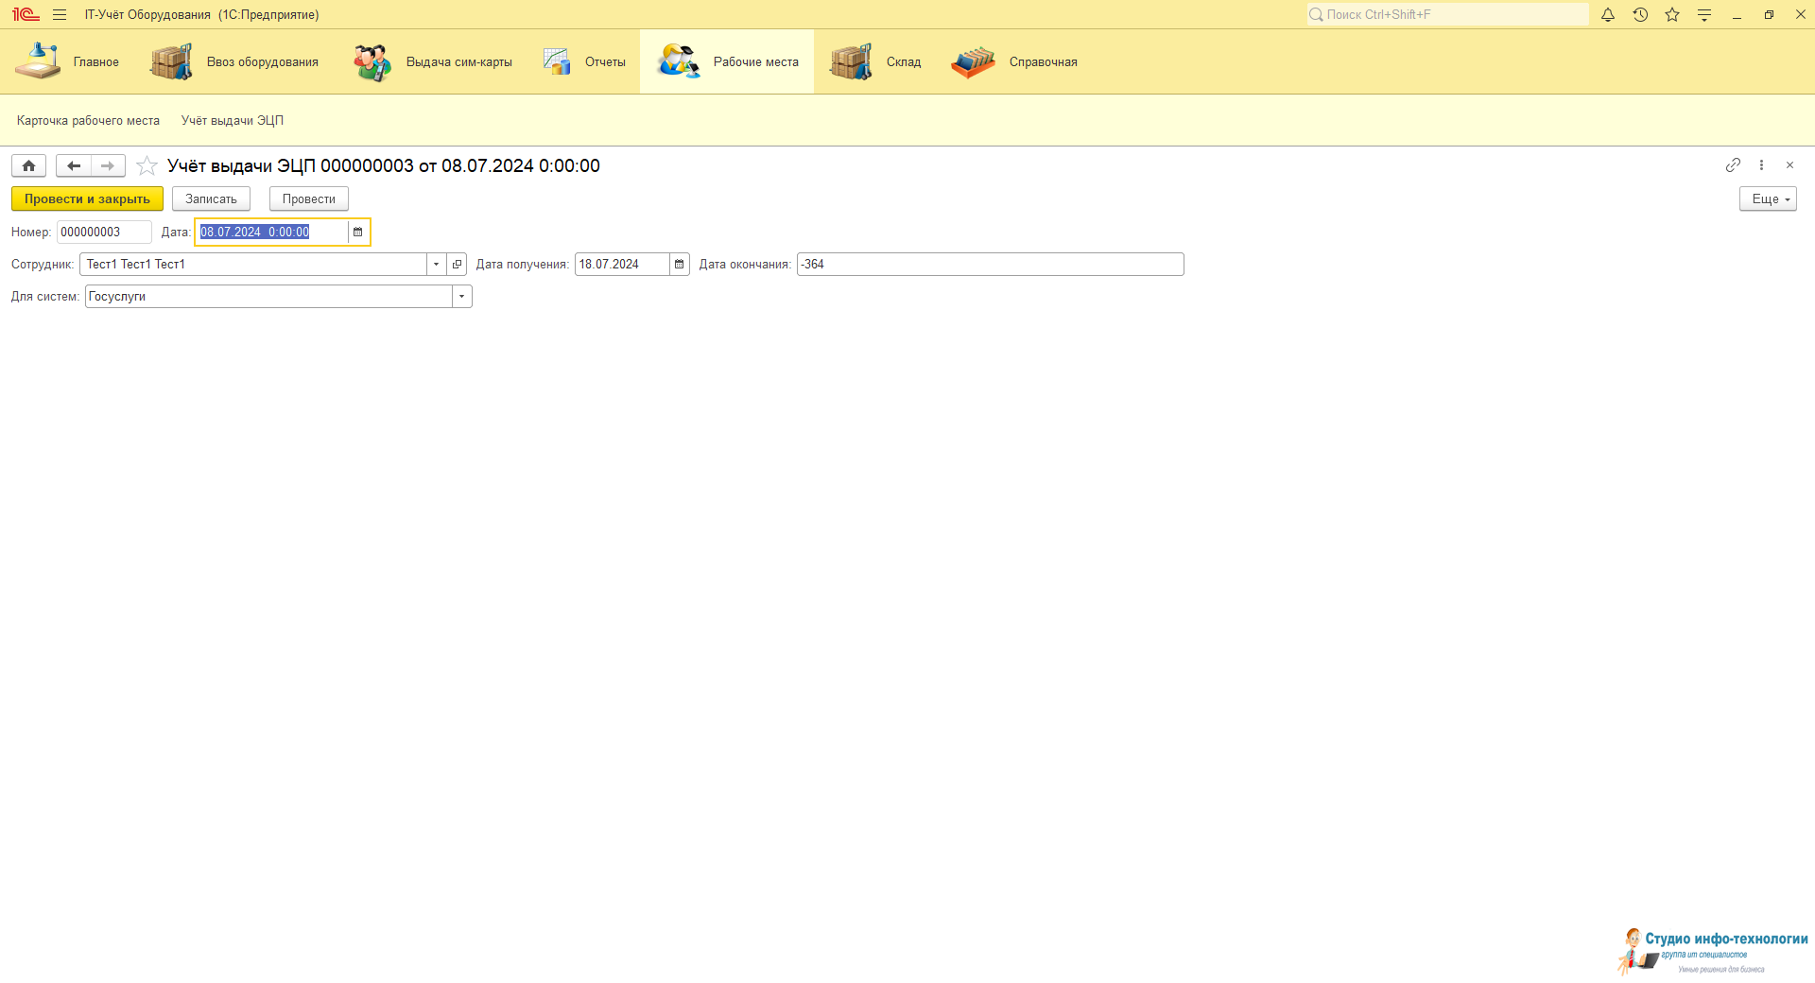Copy document link via chain icon

(1732, 165)
